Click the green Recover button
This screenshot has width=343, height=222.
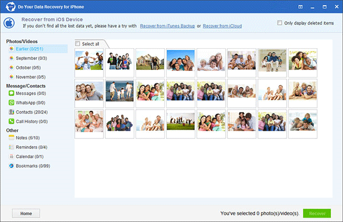pos(317,213)
